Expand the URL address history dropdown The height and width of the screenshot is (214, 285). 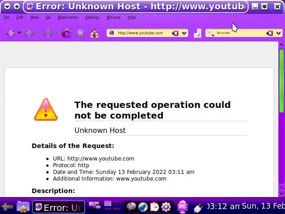[x=184, y=33]
